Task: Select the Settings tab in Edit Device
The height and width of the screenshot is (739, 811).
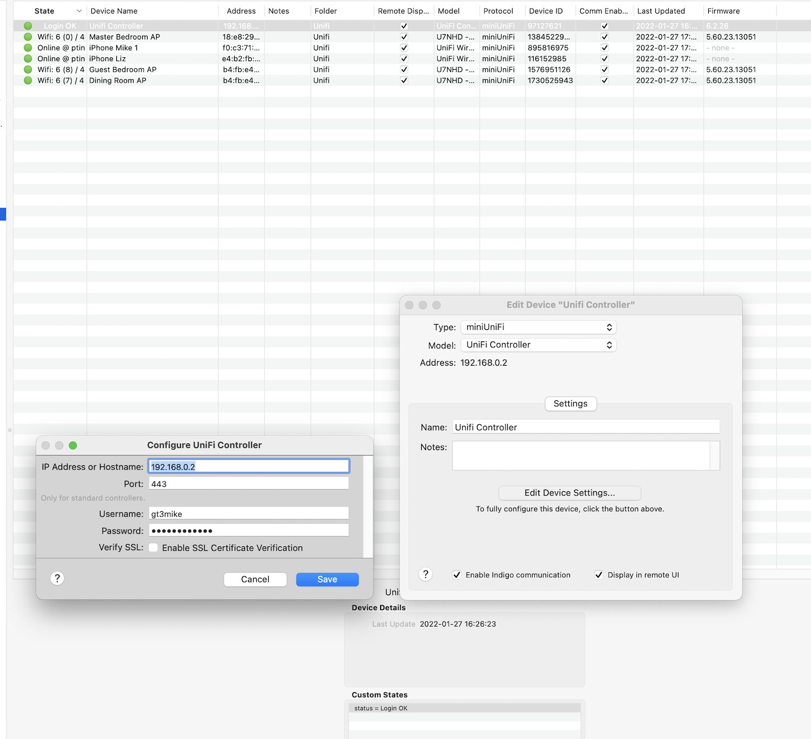Action: click(570, 404)
